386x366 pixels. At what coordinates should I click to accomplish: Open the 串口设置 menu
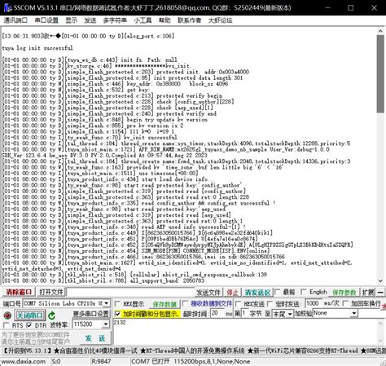click(x=46, y=20)
